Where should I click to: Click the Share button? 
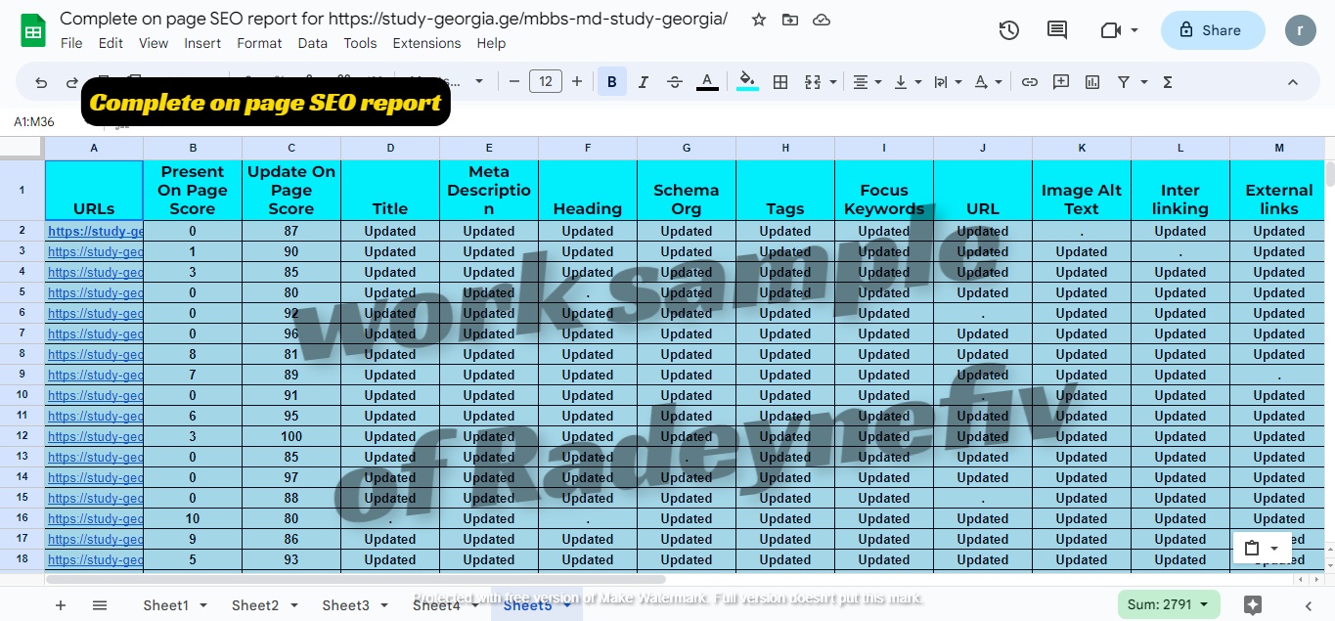(x=1212, y=30)
